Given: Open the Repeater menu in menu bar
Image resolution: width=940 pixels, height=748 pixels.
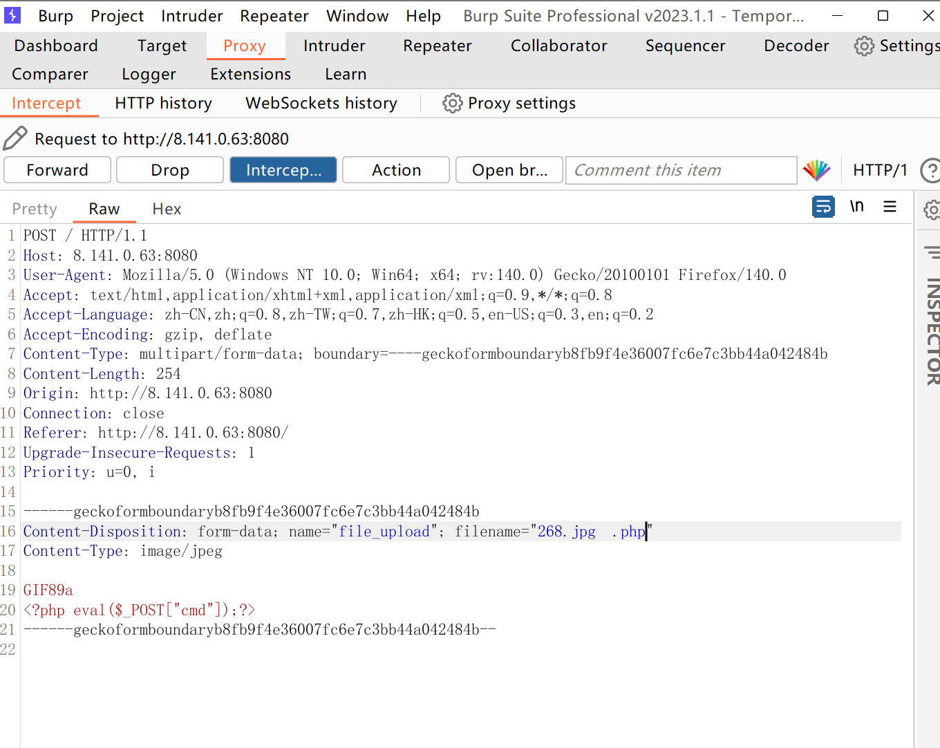Looking at the screenshot, I should 274,16.
